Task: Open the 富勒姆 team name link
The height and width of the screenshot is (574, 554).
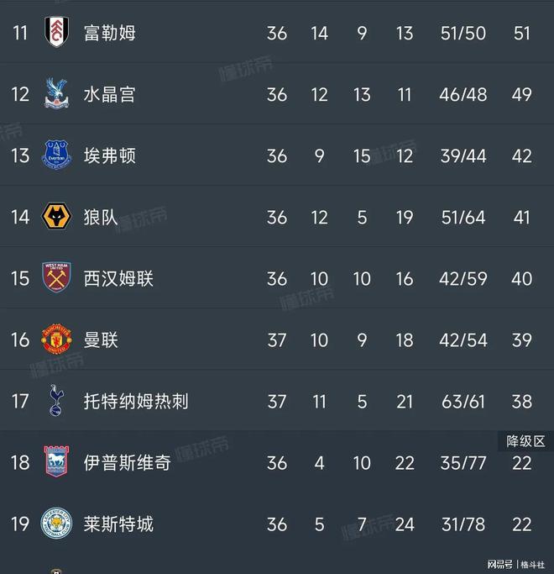Action: (110, 33)
